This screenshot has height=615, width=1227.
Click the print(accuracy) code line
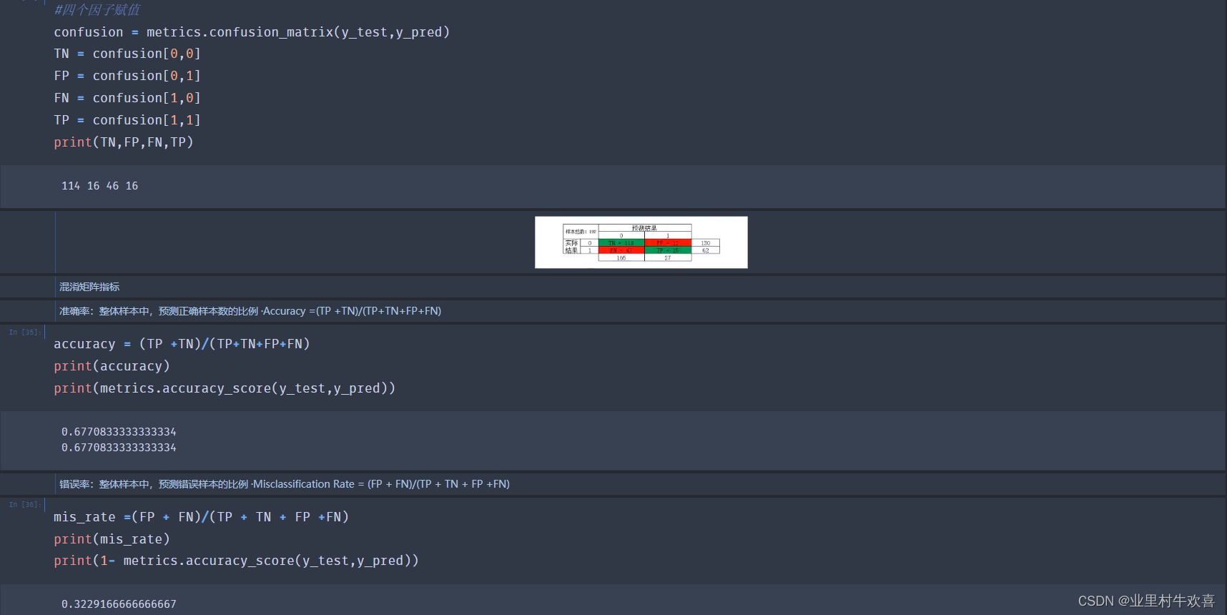[112, 366]
